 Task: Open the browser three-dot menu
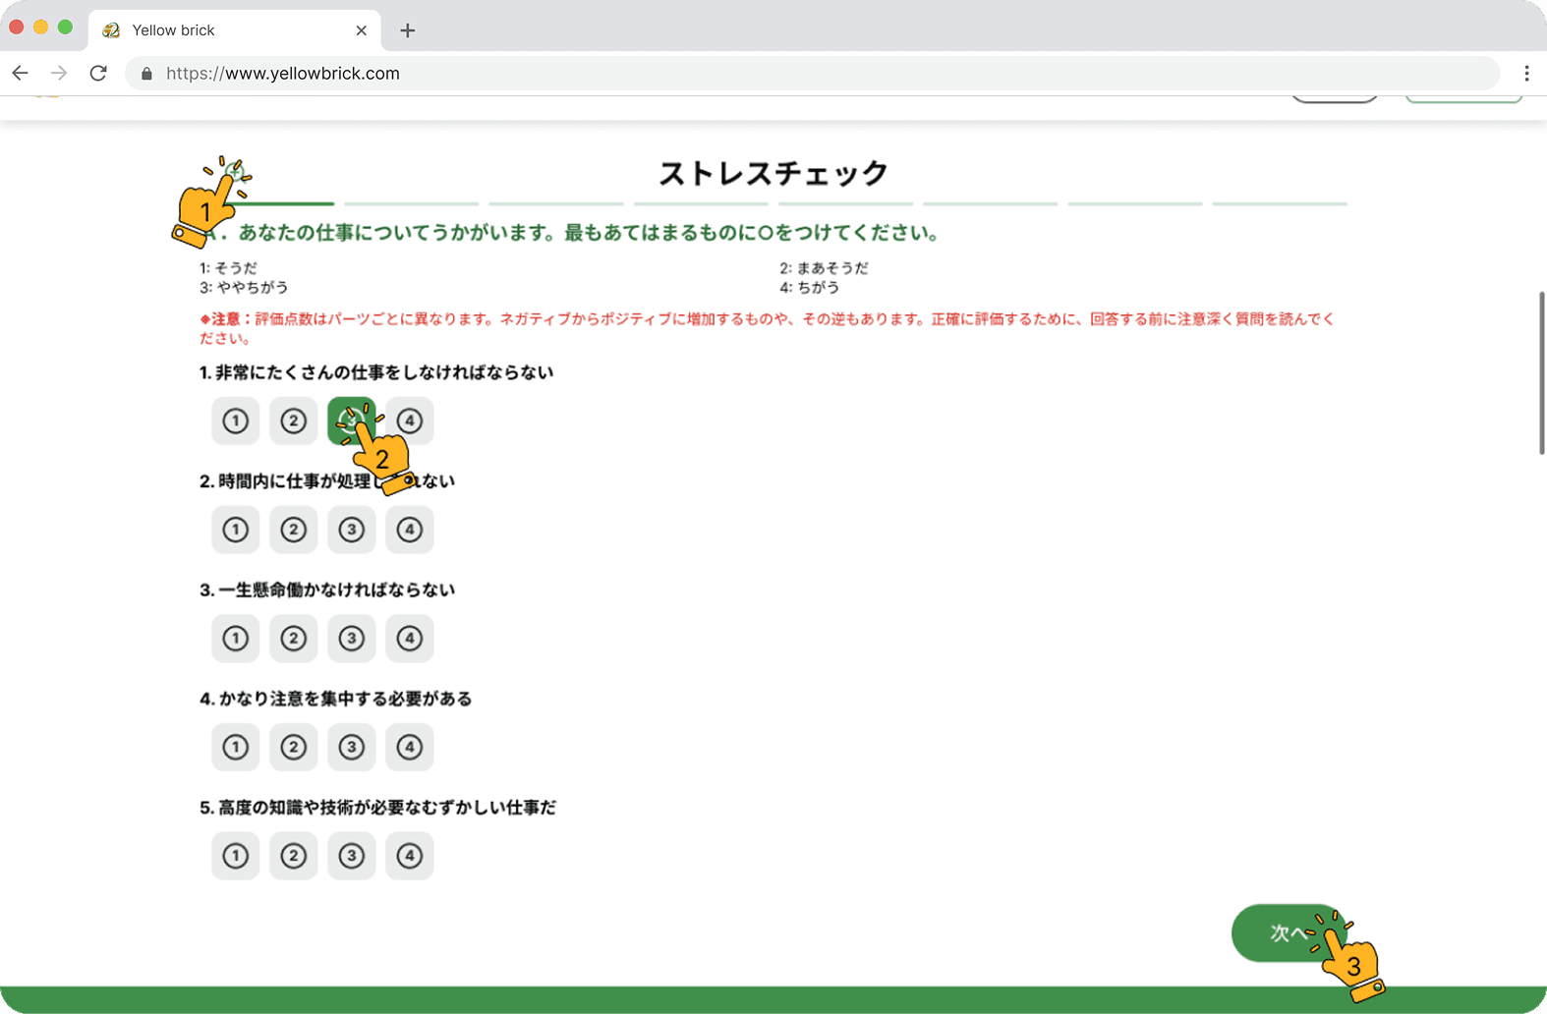[x=1525, y=74]
